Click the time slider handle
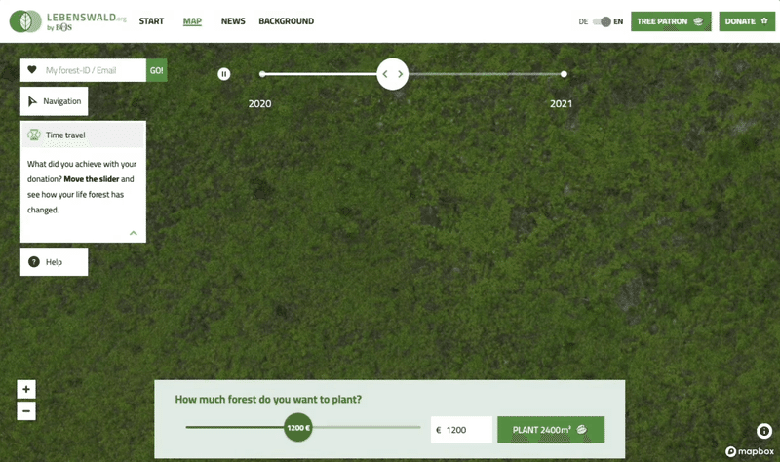780x462 pixels. [393, 74]
